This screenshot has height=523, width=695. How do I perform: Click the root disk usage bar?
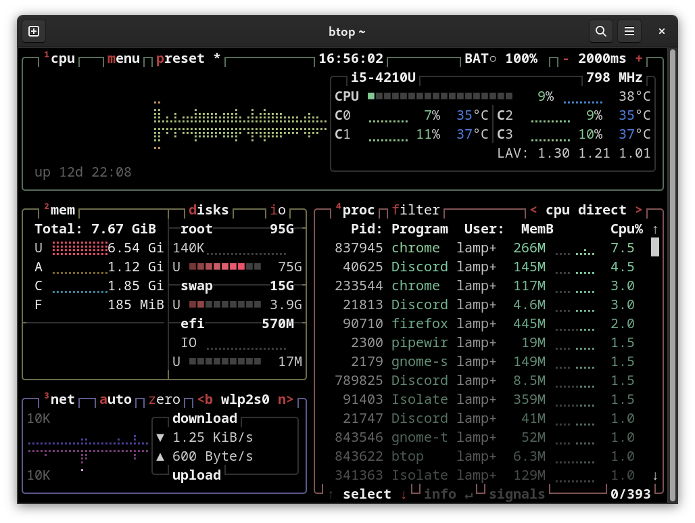224,267
